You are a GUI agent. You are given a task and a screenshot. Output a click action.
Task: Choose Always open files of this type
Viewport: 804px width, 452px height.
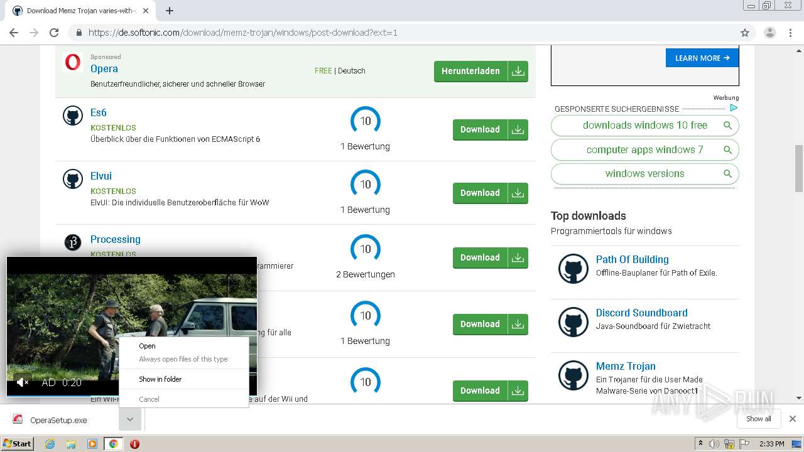point(184,359)
